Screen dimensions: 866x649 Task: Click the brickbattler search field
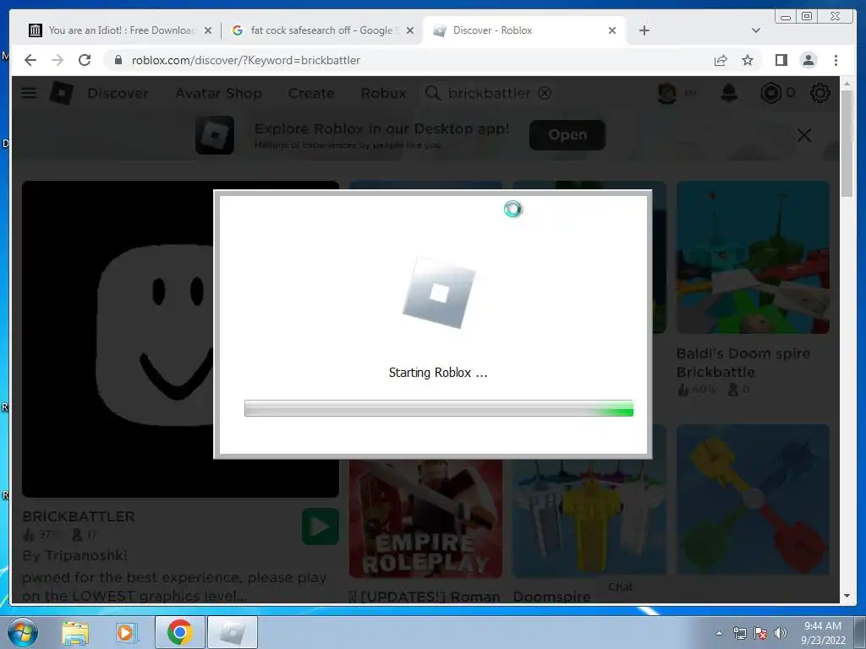(x=490, y=93)
